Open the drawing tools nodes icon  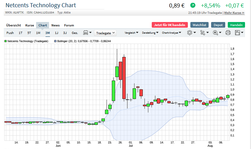[x=203, y=33]
